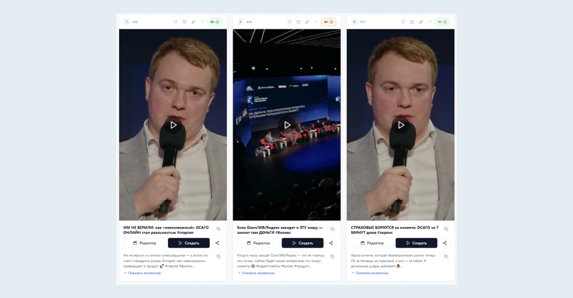573x298 pixels.
Task: Share the Ozon/WB/Яндекс clip
Action: click(331, 243)
